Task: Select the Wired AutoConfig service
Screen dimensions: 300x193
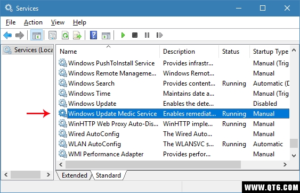Action: click(x=94, y=134)
